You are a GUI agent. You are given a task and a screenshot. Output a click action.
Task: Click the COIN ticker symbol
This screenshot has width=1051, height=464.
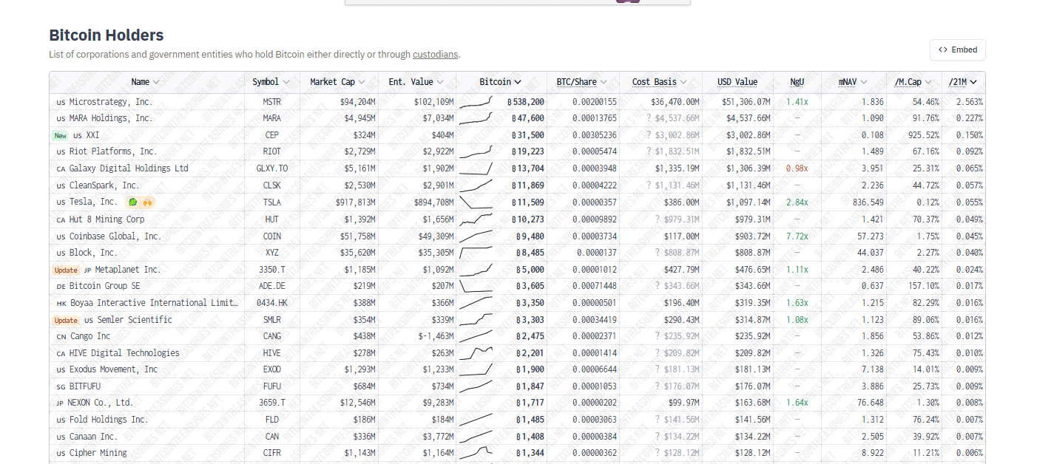(271, 236)
